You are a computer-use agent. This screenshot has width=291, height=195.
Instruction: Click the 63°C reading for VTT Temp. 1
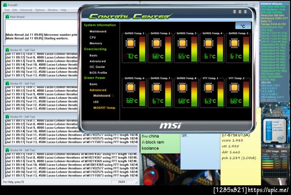(x=209, y=101)
